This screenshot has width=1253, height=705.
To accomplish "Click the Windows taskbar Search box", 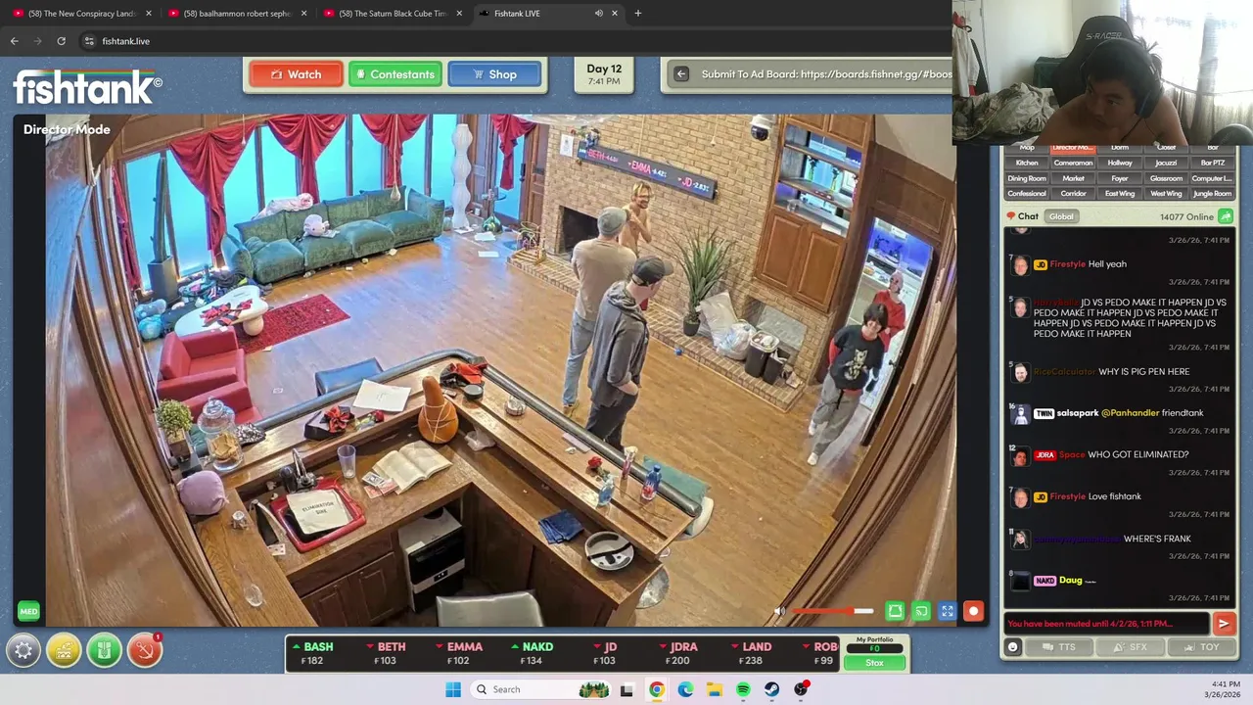I will tap(542, 689).
